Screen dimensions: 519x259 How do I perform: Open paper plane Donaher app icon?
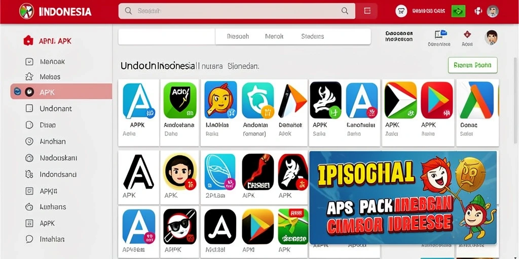click(292, 101)
